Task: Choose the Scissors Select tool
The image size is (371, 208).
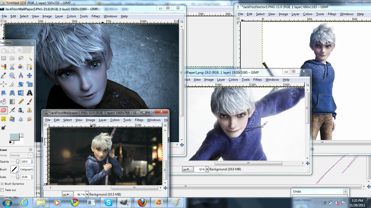Action: pos(12,67)
